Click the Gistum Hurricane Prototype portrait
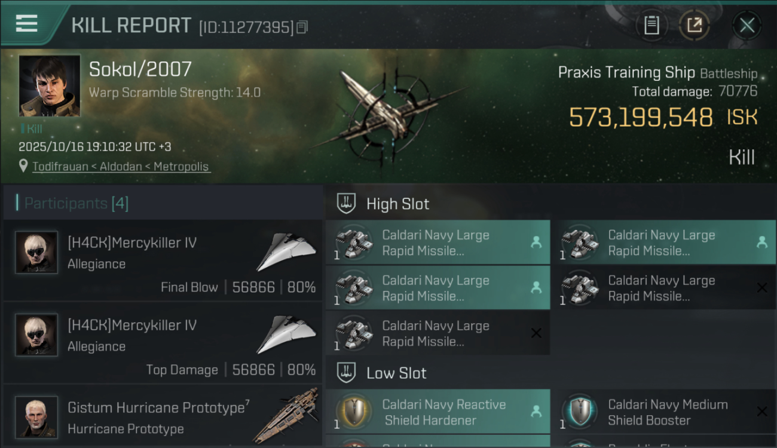The height and width of the screenshot is (448, 777). [x=36, y=417]
